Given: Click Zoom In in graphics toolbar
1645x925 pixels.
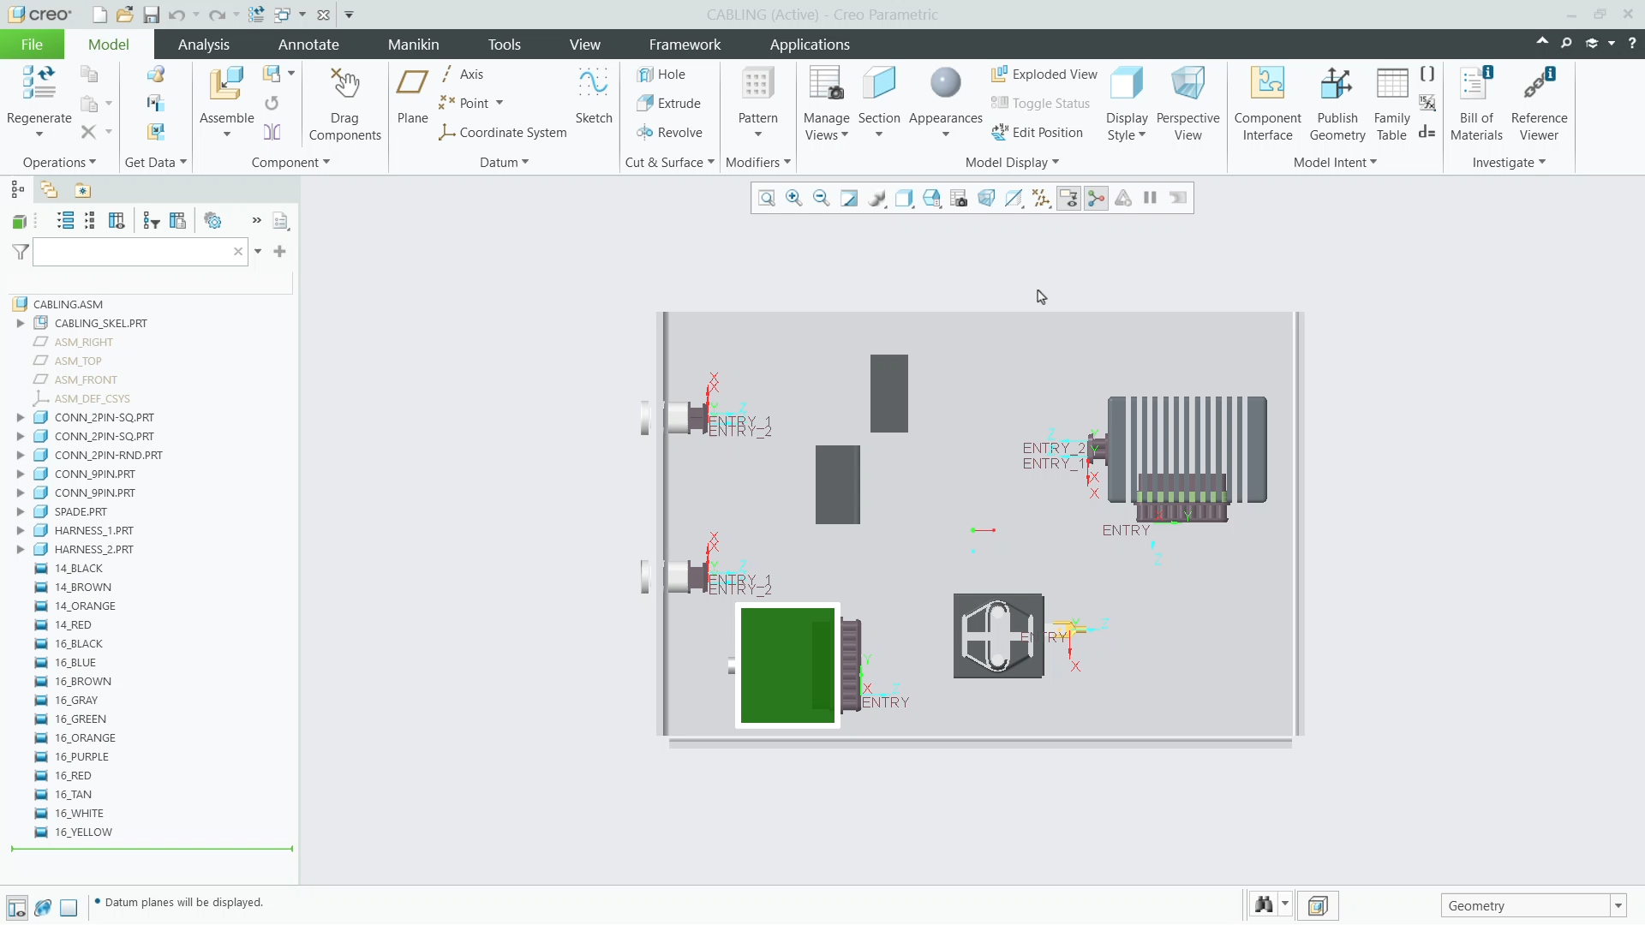Looking at the screenshot, I should [794, 199].
